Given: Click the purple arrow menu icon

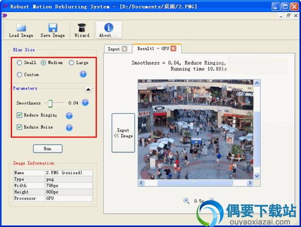Looking at the screenshot, I should pyautogui.click(x=5, y=16).
